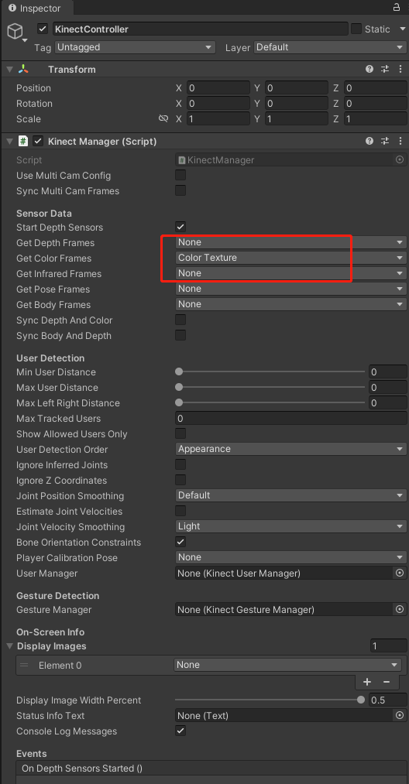Uncheck Console Log Messages checkbox
This screenshot has height=784, width=409.
coord(180,731)
